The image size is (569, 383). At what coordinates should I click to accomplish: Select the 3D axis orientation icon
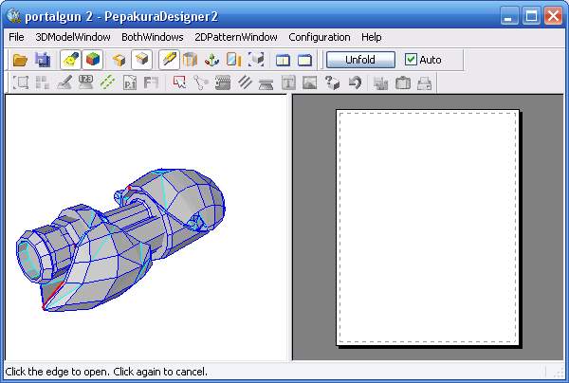211,60
